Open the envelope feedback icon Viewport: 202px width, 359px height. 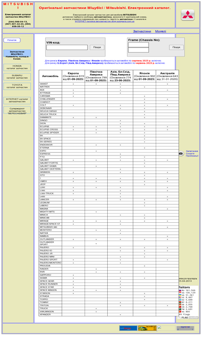tap(181, 153)
